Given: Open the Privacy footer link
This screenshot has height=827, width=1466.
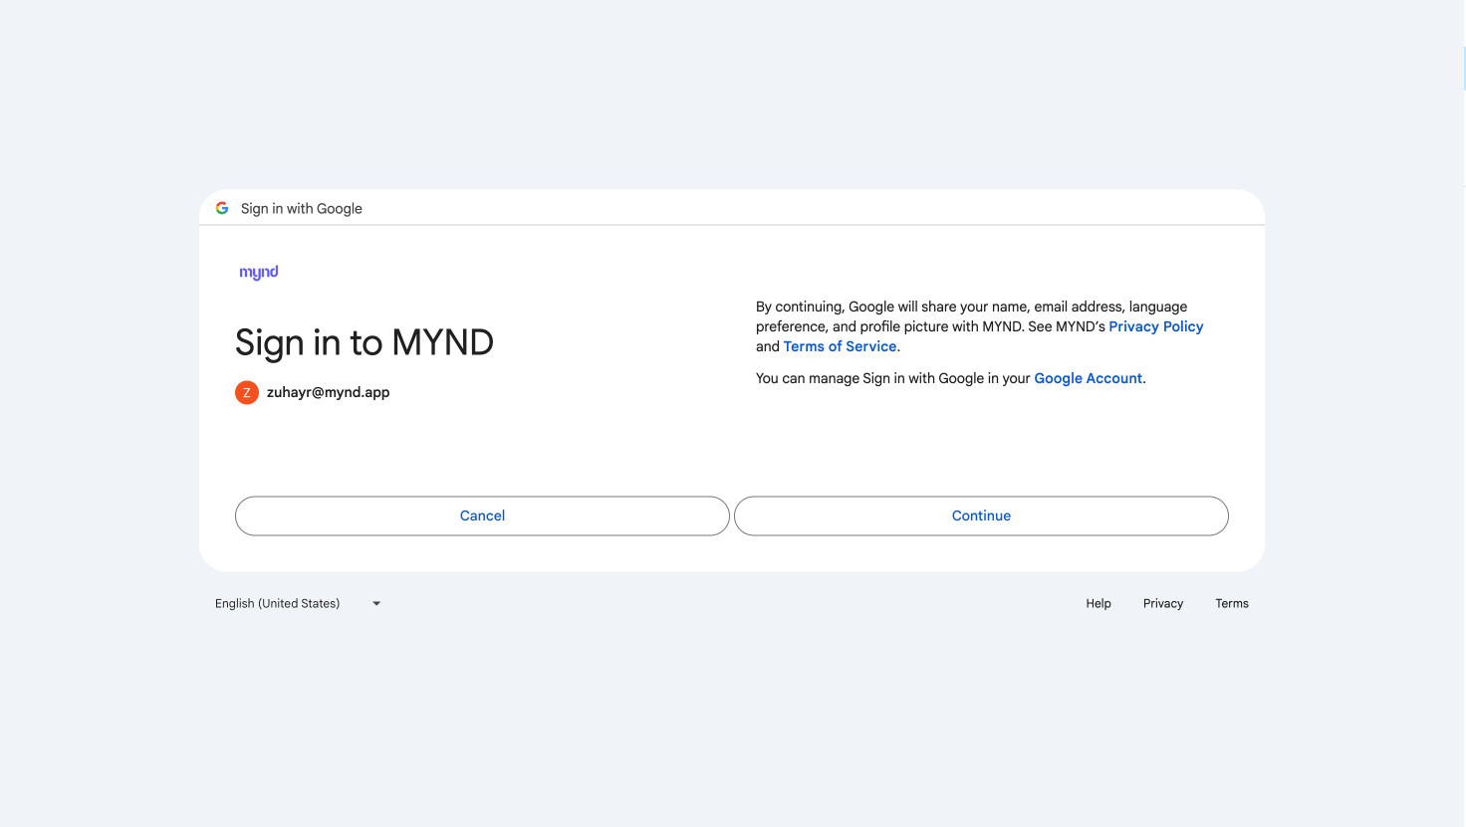Looking at the screenshot, I should pos(1163,603).
